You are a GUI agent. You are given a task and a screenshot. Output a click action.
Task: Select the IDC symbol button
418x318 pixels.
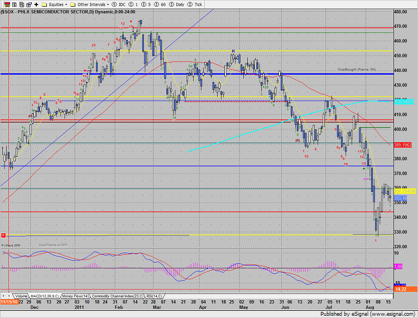pyautogui.click(x=119, y=4)
